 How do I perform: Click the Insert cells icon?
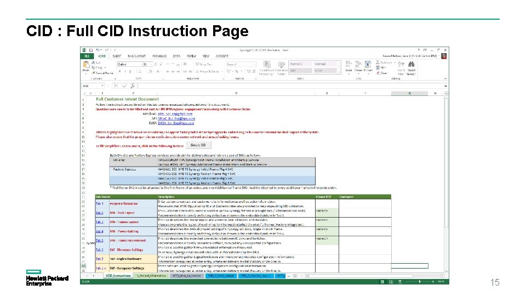point(348,65)
